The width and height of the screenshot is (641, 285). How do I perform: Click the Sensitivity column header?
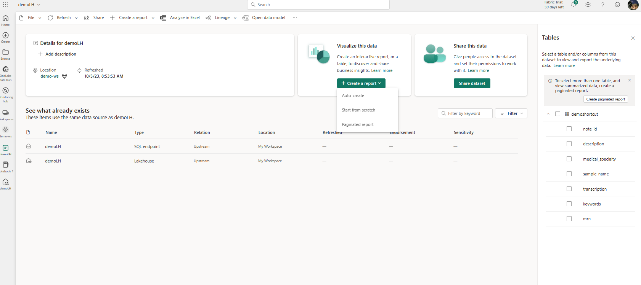click(x=464, y=132)
